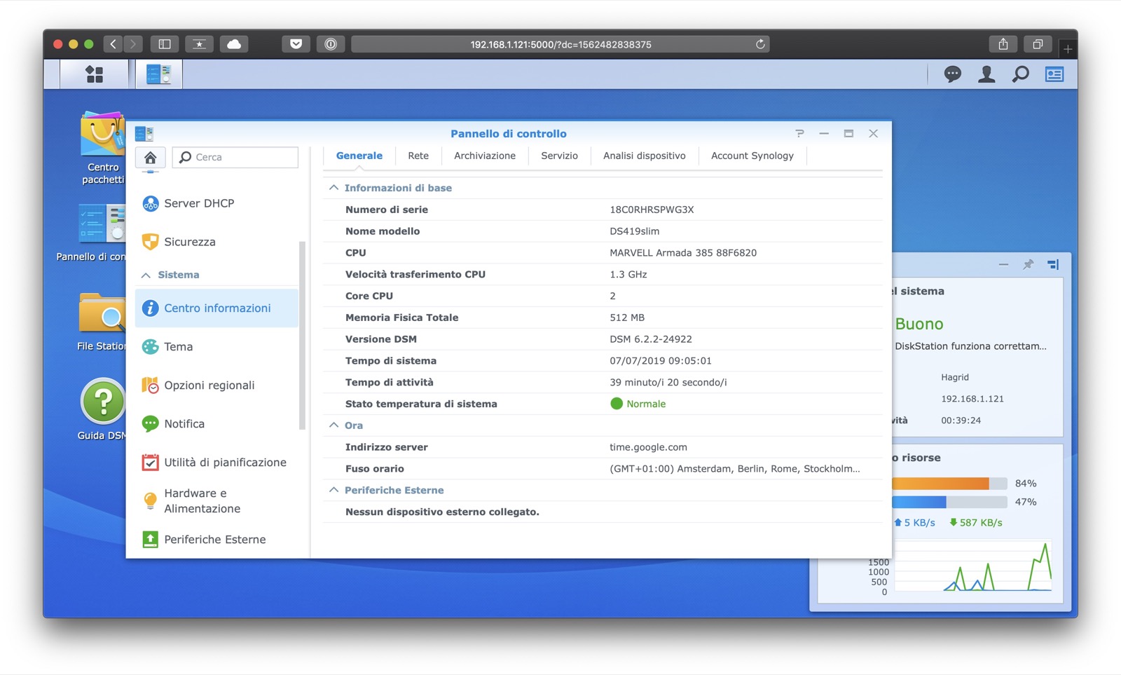Click the MARVELL Armada 385 88F6820 value
This screenshot has height=675, width=1121.
pyautogui.click(x=683, y=253)
